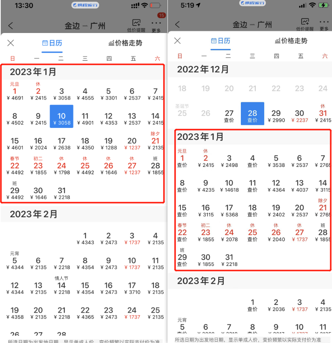Select 价格走势 tab in left phone
Image resolution: width=332 pixels, height=343 pixels.
(x=125, y=43)
